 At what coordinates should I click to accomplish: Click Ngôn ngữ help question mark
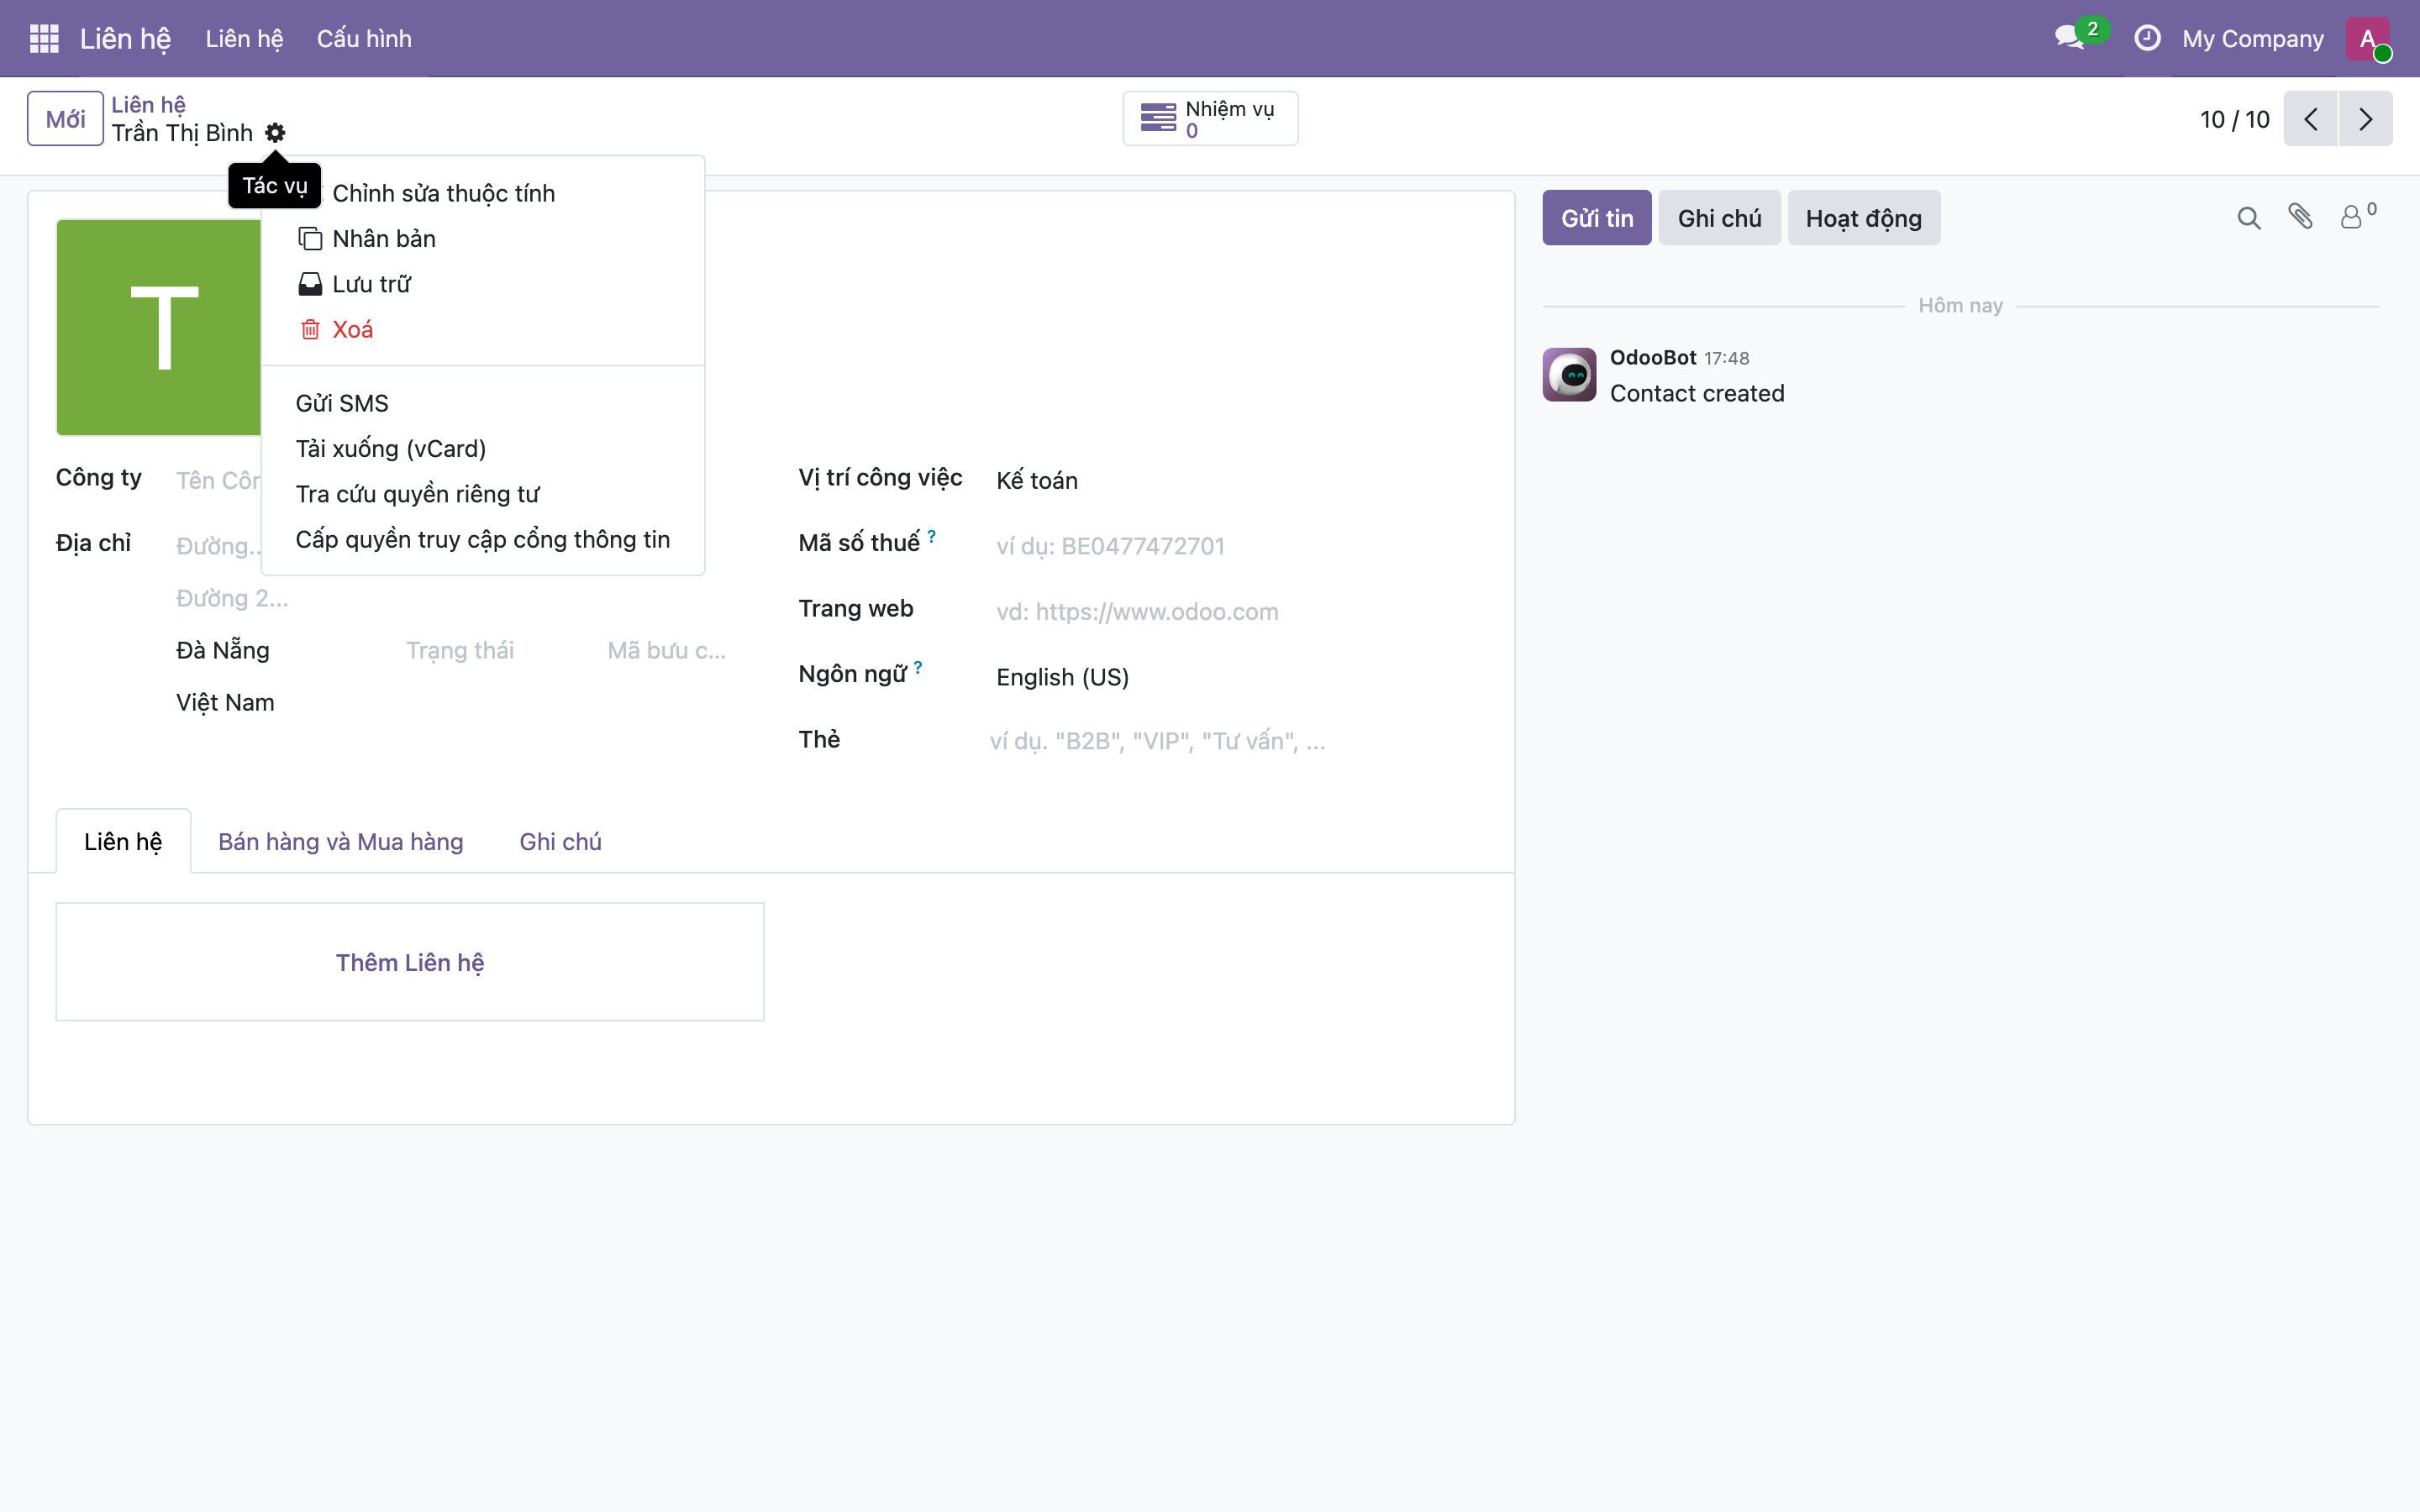tap(917, 668)
